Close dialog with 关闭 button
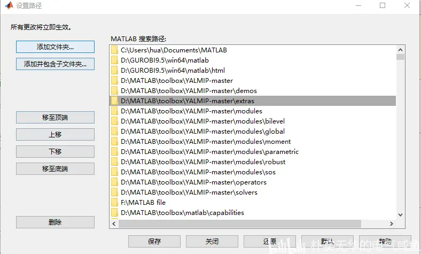Screen dimensions: 421x254 coord(212,241)
